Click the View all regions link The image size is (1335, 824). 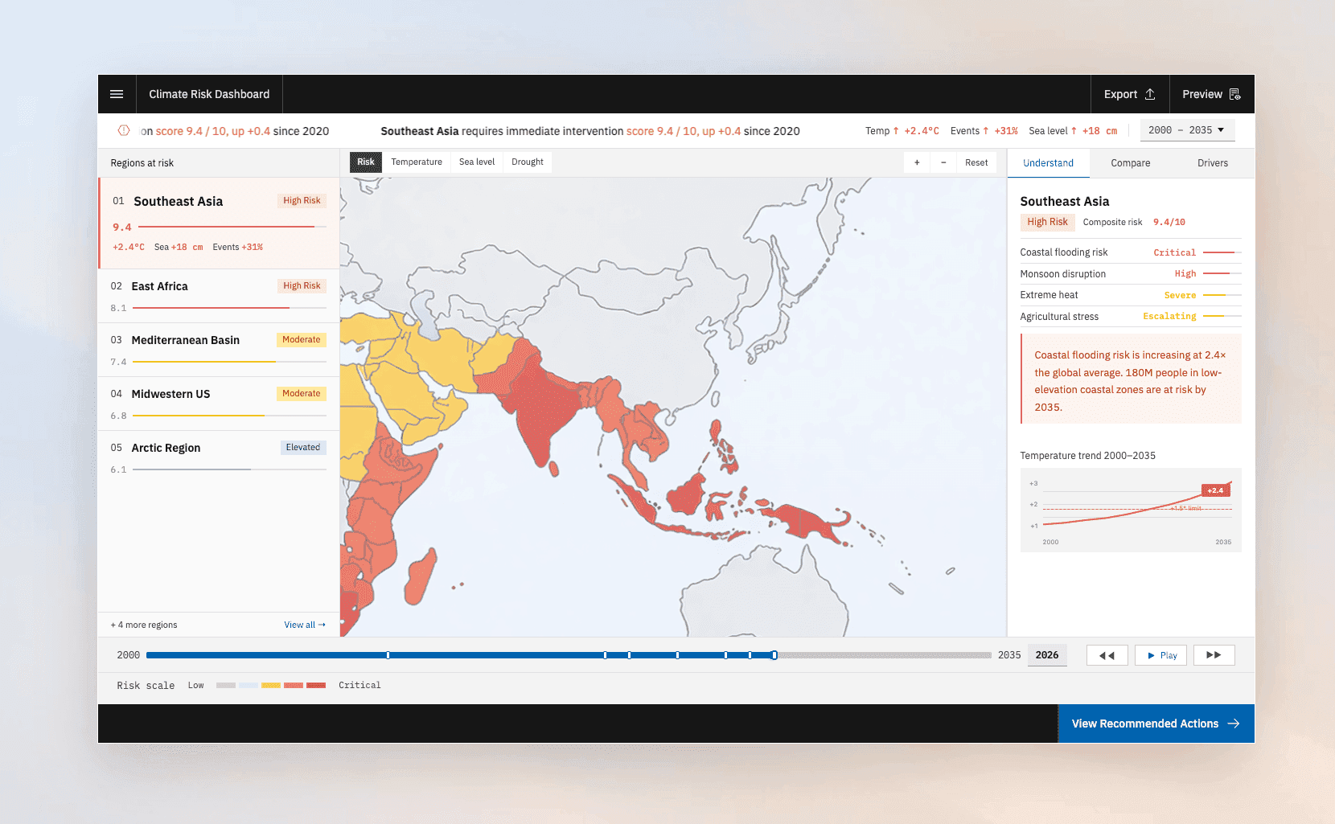305,625
